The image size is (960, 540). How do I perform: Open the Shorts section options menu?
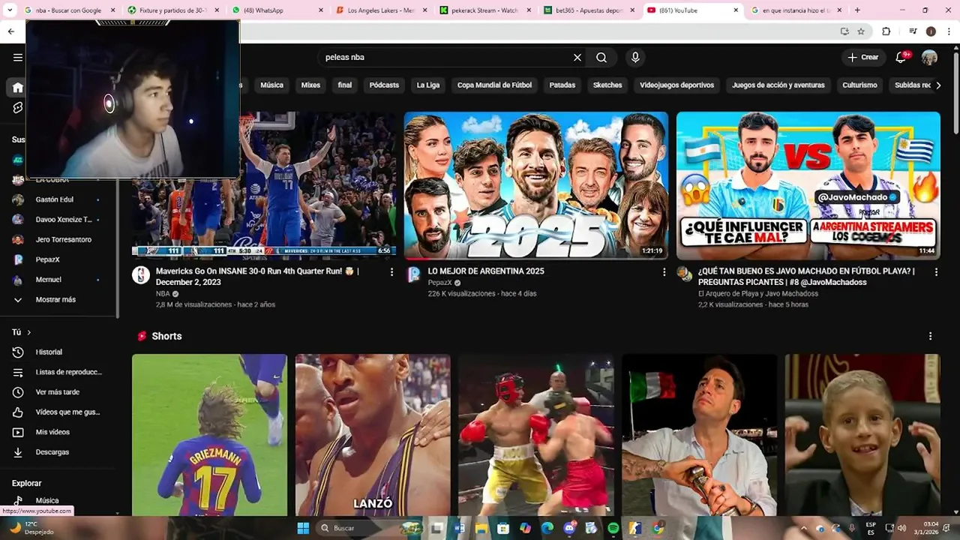930,336
